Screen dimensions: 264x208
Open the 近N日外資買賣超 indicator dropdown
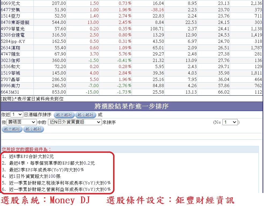[75, 122]
